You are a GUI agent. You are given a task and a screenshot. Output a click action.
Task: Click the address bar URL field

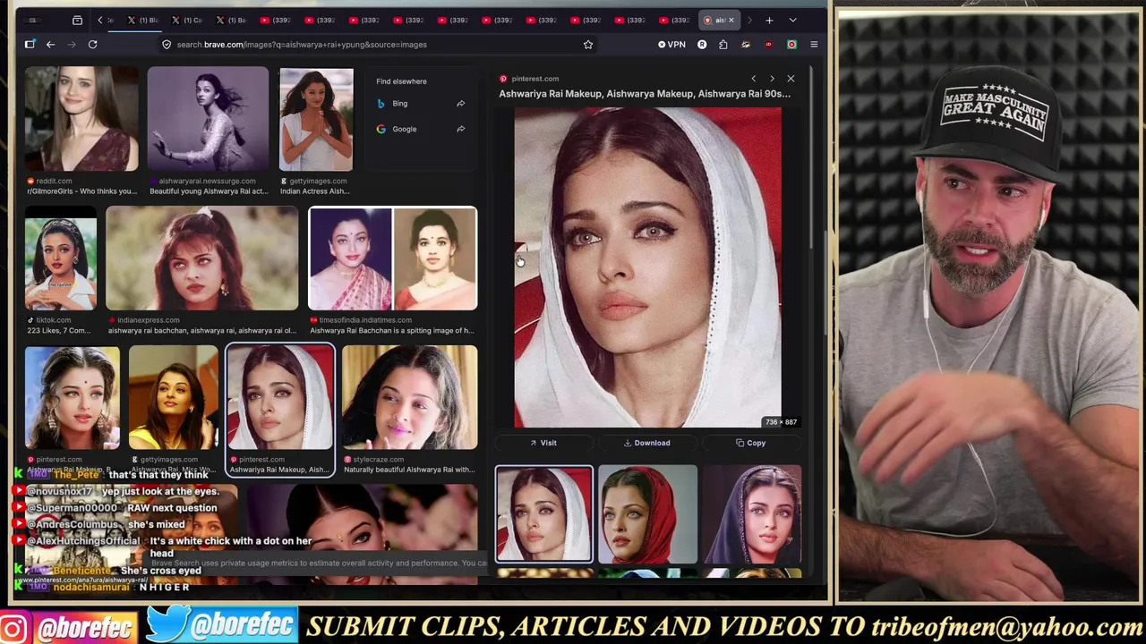(376, 44)
